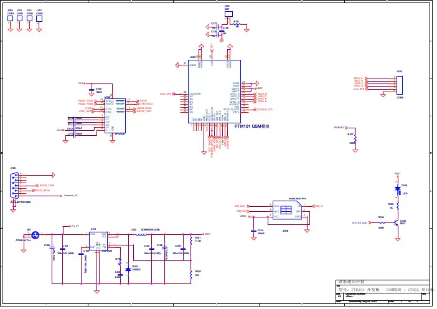The image size is (437, 309).
Task: Select resistor R106 near STATUS_LED
Action: click(382, 222)
